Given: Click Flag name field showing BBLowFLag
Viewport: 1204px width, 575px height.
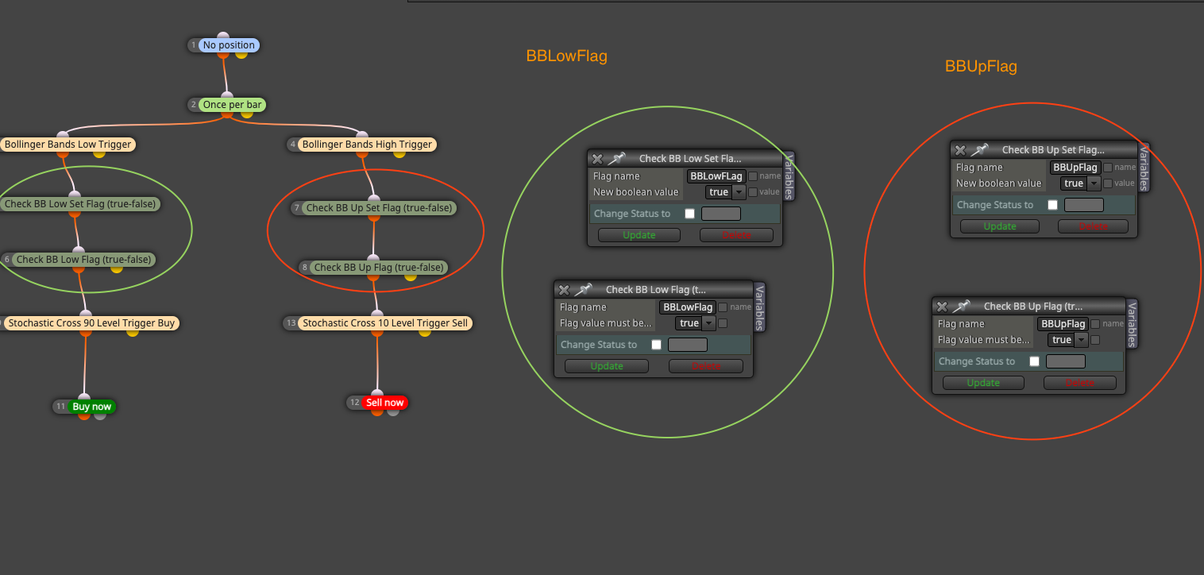Looking at the screenshot, I should (716, 176).
